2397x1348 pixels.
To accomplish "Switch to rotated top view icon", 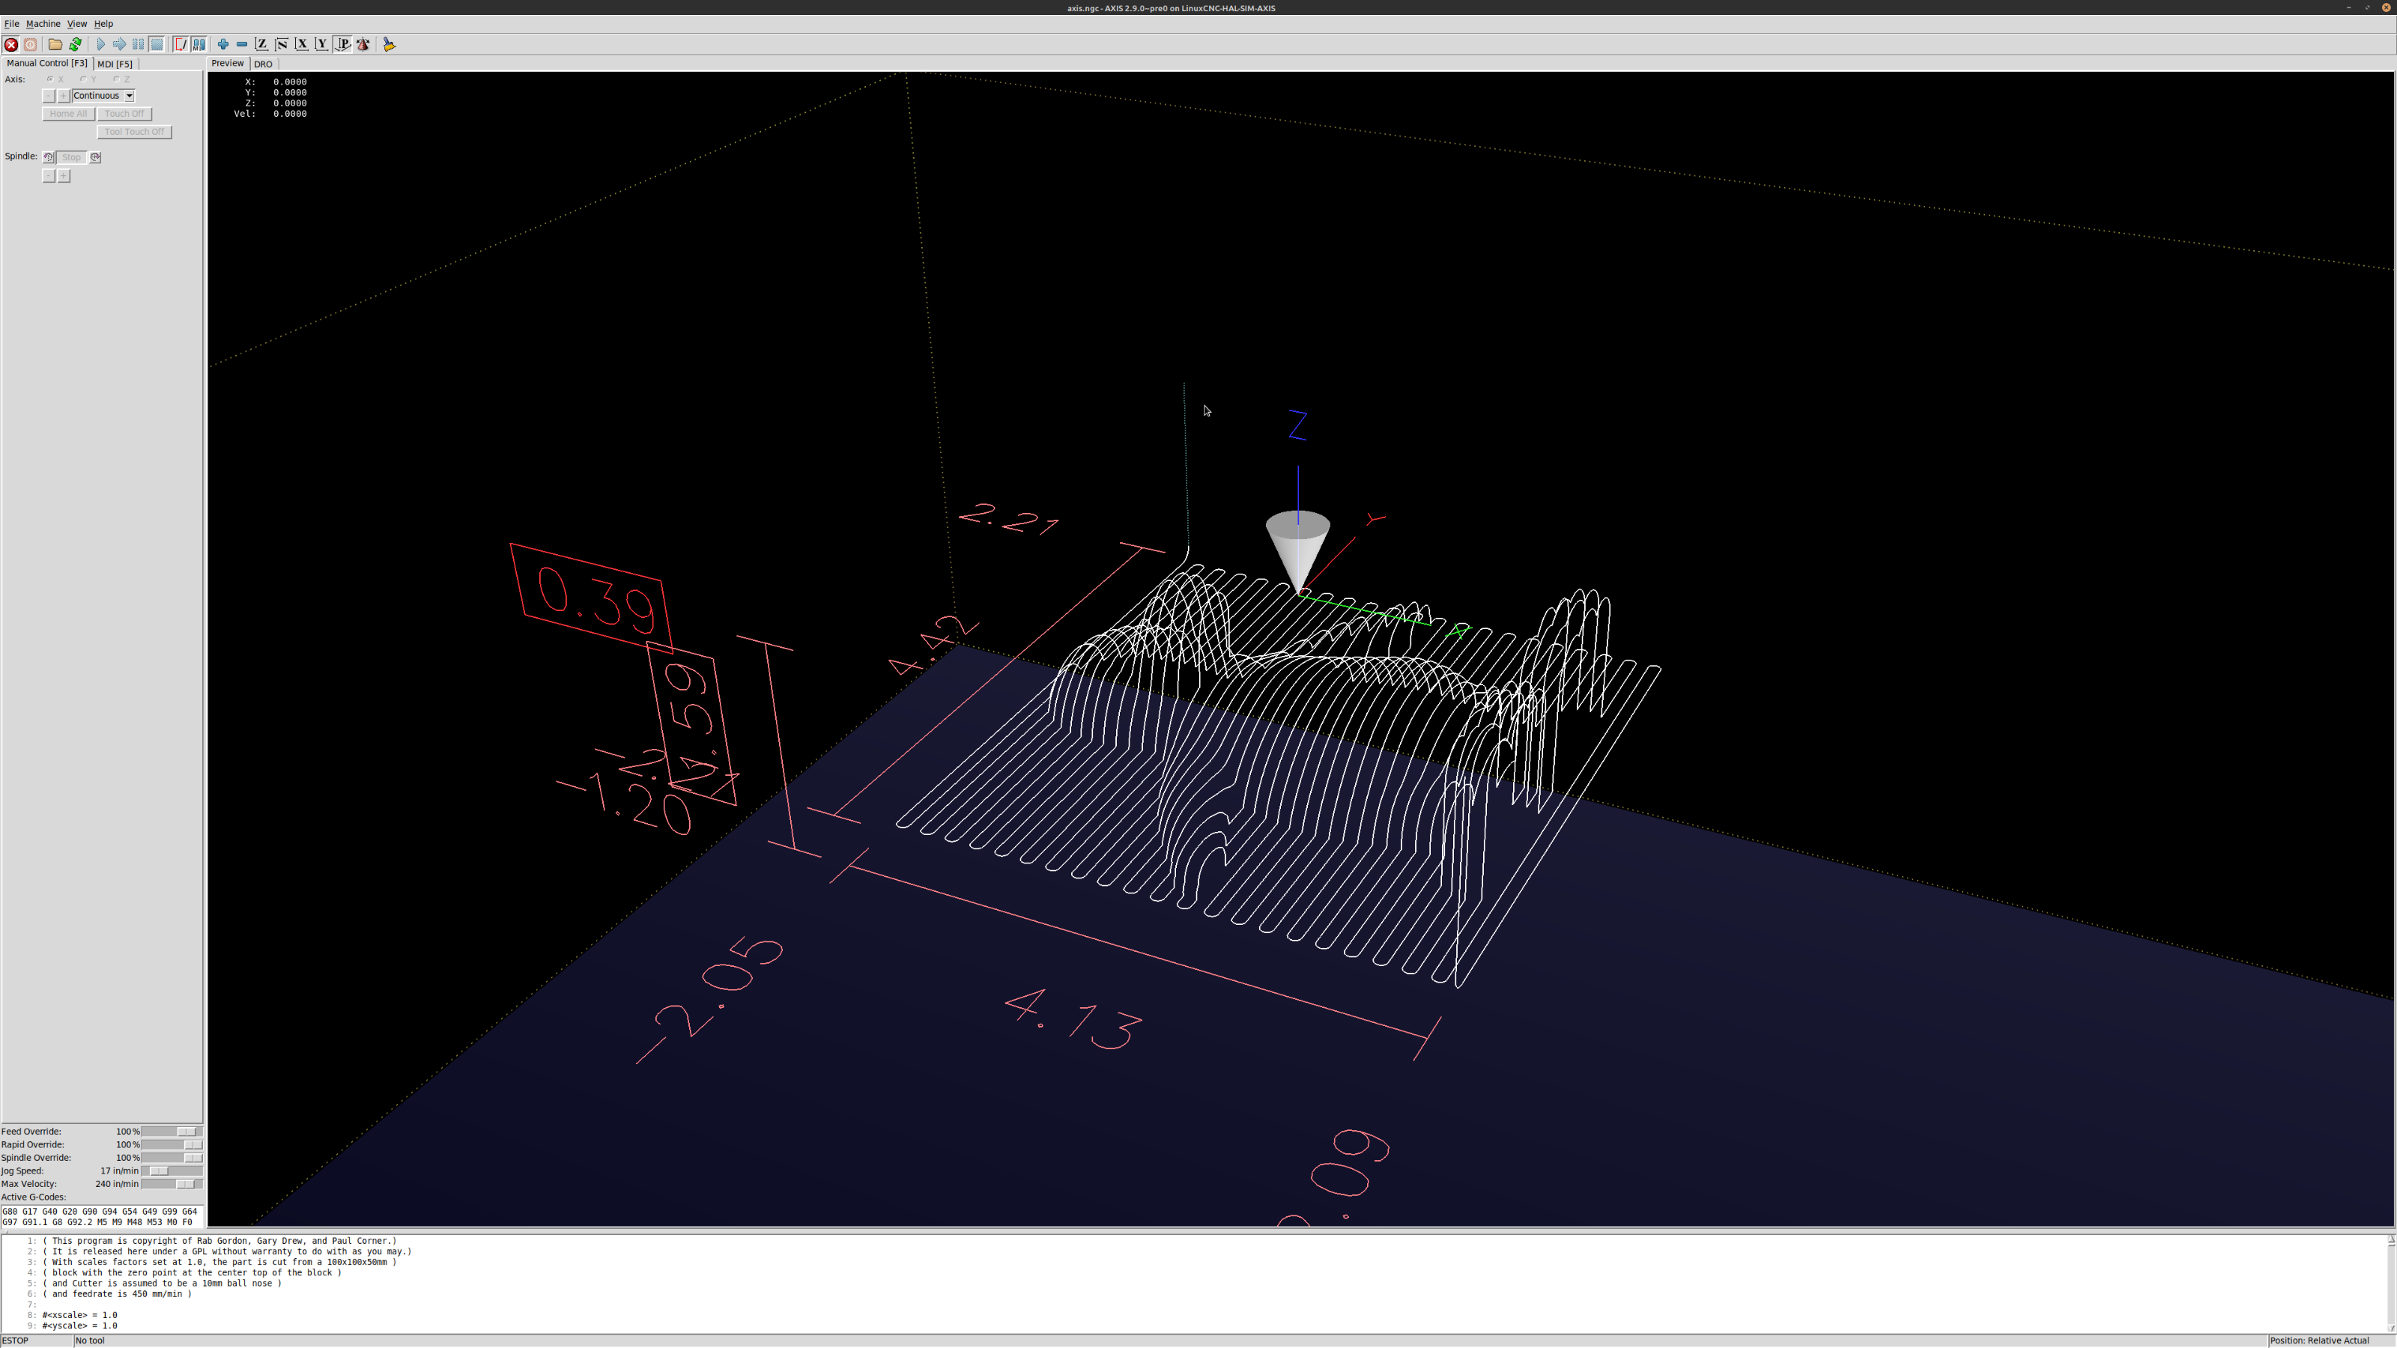I will click(281, 43).
